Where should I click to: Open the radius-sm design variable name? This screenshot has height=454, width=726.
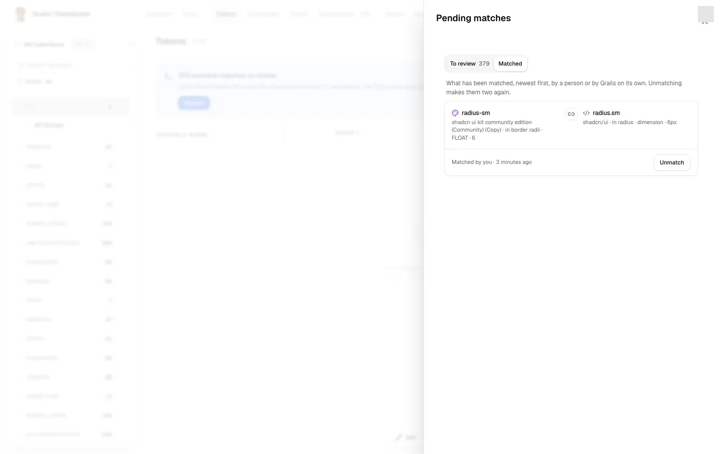476,113
